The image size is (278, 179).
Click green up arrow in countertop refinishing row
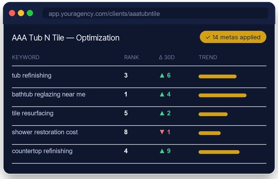click(x=162, y=151)
